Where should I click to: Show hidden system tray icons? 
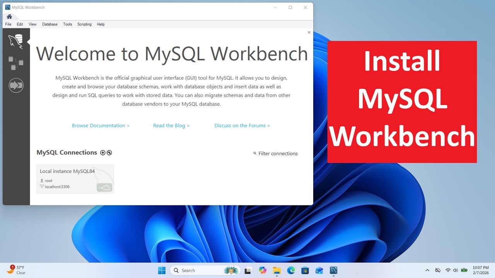coord(427,270)
